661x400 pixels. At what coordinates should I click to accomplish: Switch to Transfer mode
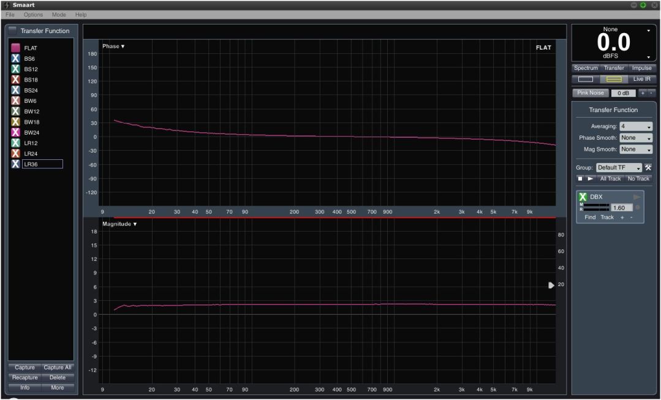(614, 68)
